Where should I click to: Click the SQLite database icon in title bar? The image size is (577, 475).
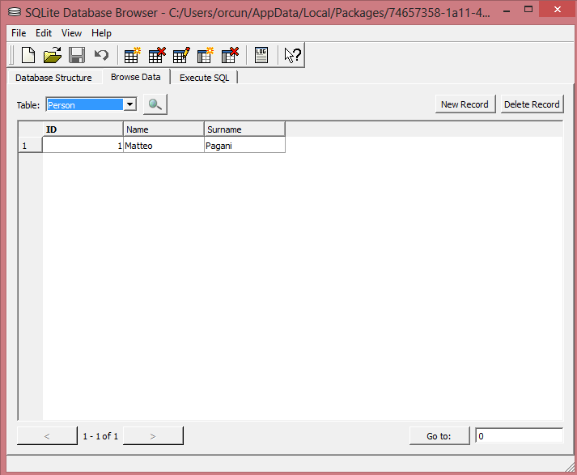pyautogui.click(x=15, y=12)
